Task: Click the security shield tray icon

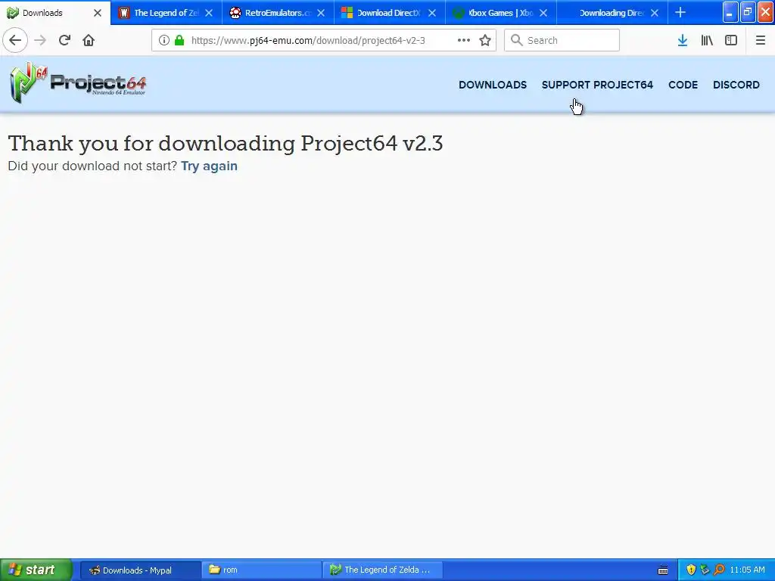Action: point(691,570)
